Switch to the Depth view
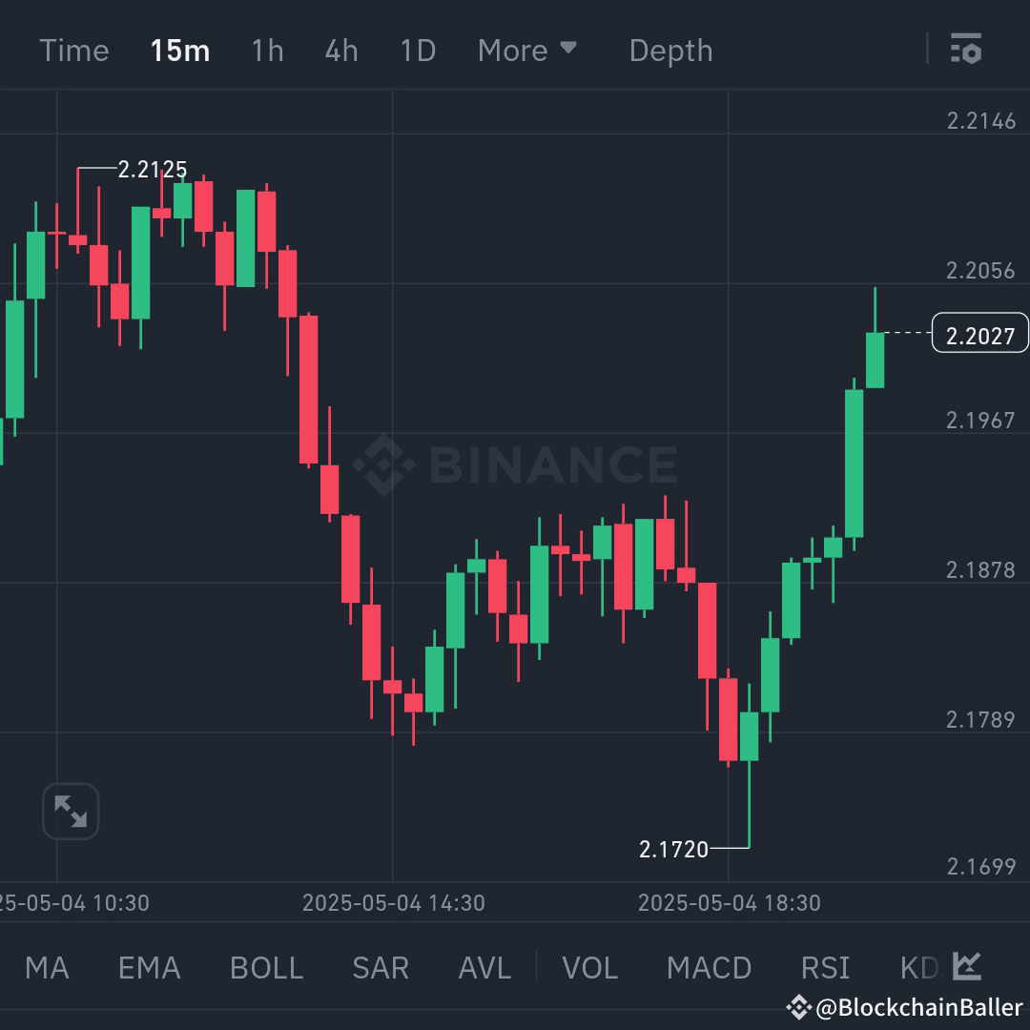The width and height of the screenshot is (1030, 1030). tap(670, 51)
